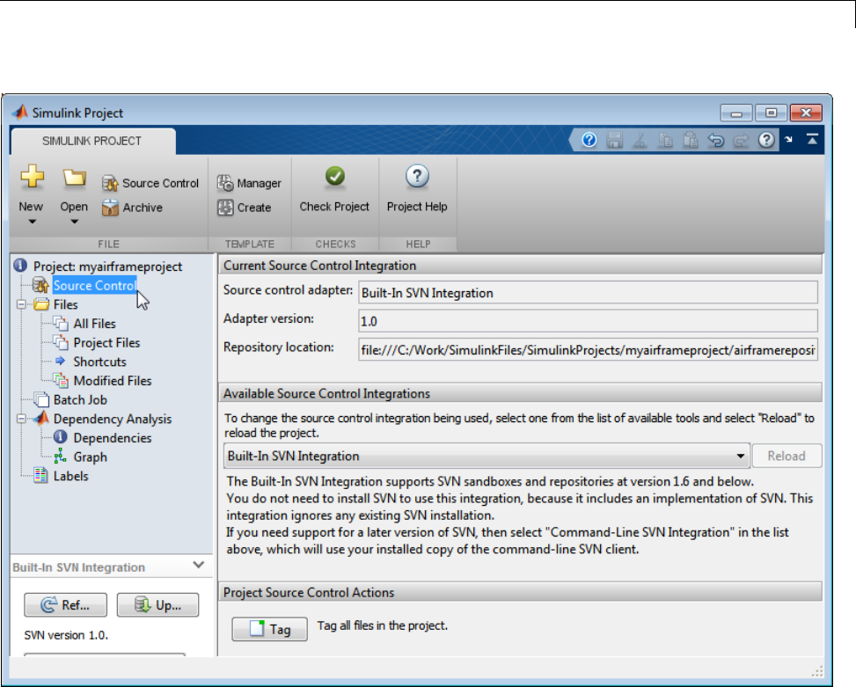Run Check Project with green checkmark

click(x=334, y=188)
